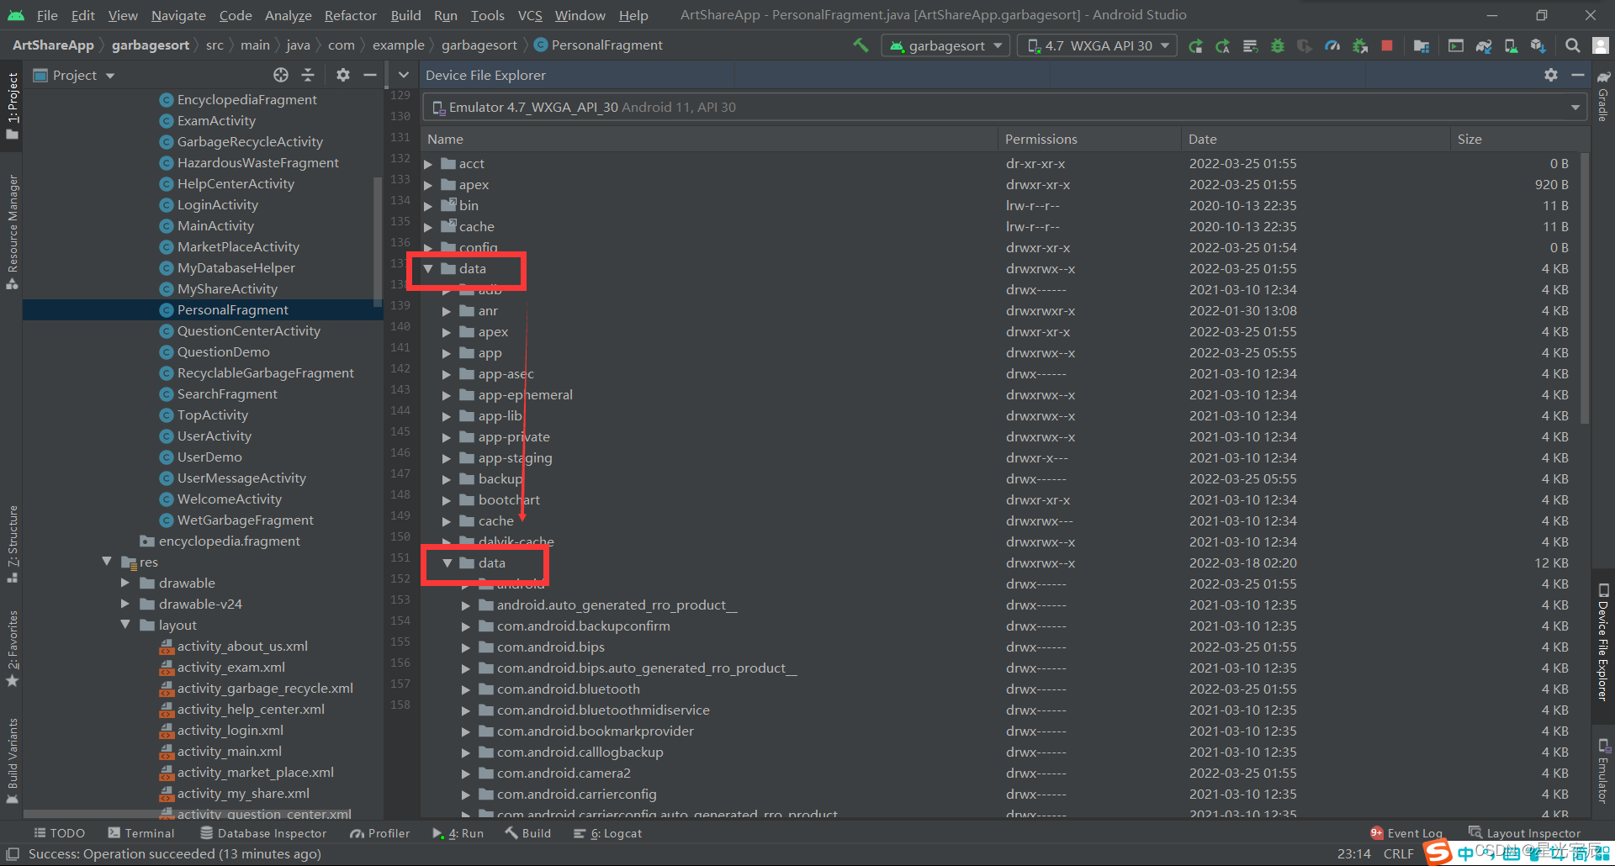This screenshot has height=866, width=1615.
Task: Open the Project Structure icon
Action: (1422, 45)
